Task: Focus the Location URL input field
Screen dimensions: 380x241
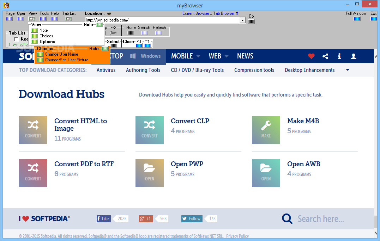Action: (162, 20)
